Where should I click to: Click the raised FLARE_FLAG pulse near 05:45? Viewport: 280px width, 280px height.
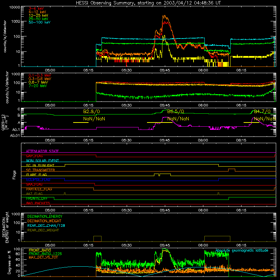(x=165, y=175)
